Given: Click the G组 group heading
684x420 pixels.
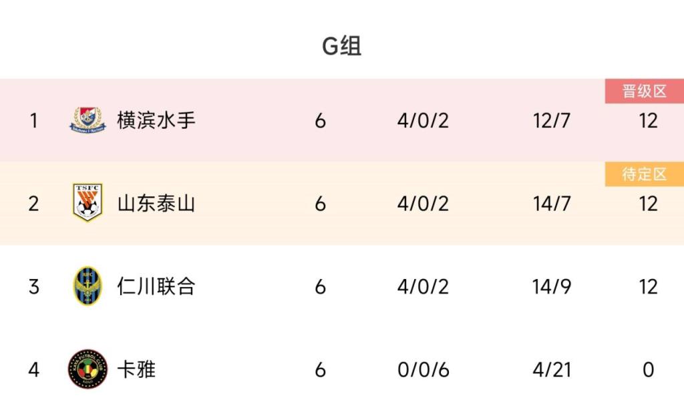Looking at the screenshot, I should [342, 47].
